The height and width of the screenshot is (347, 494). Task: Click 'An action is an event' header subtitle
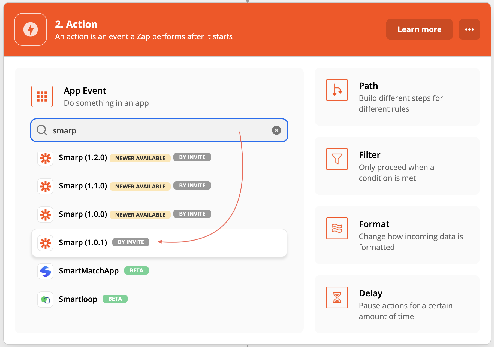(144, 37)
